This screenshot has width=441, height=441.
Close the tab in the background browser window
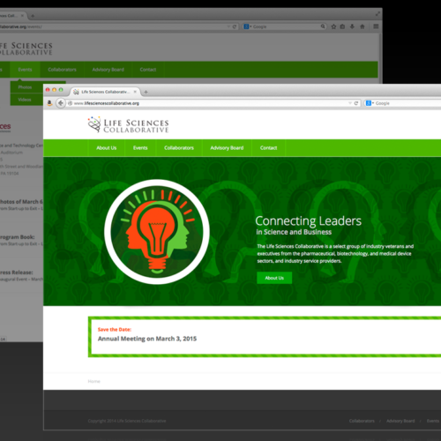pyautogui.click(x=22, y=16)
